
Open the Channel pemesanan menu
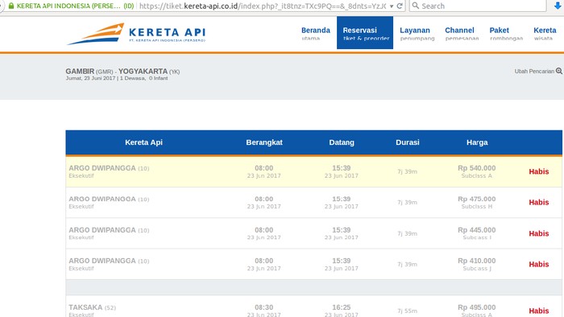click(x=462, y=33)
